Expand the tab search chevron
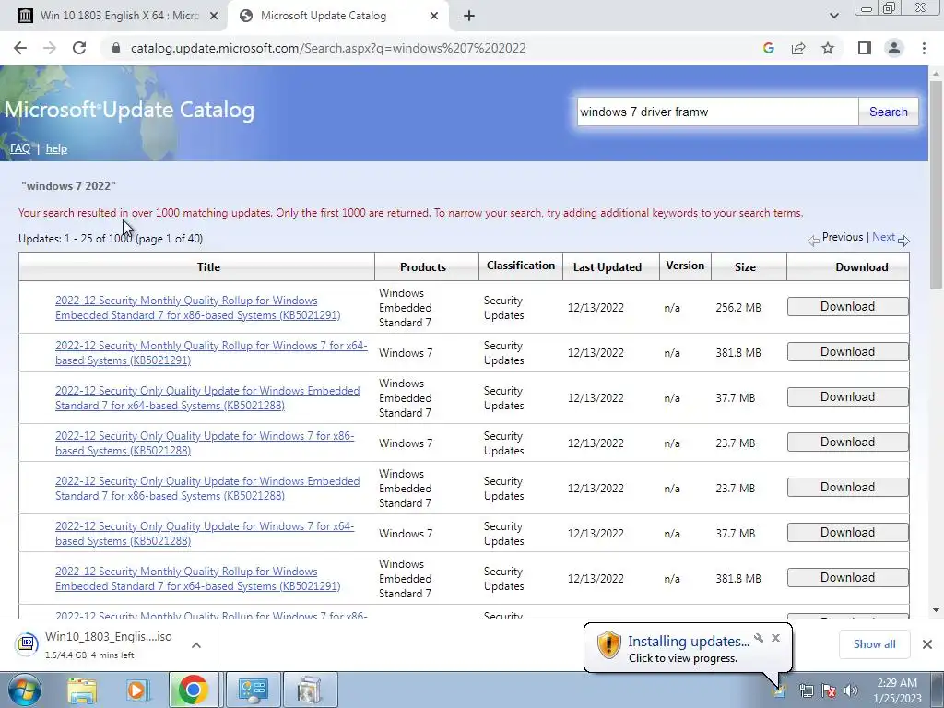Screen dimensions: 944x708 coord(833,16)
